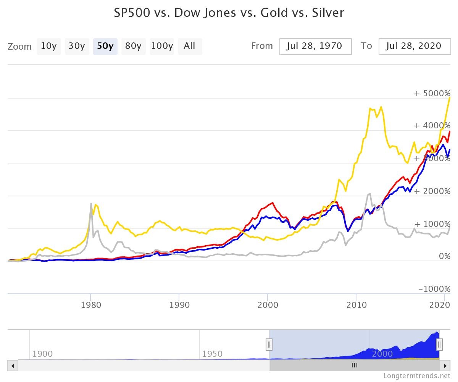Viewport: 458px width, 382px height.
Task: Select the 100y zoom preset
Action: (161, 46)
